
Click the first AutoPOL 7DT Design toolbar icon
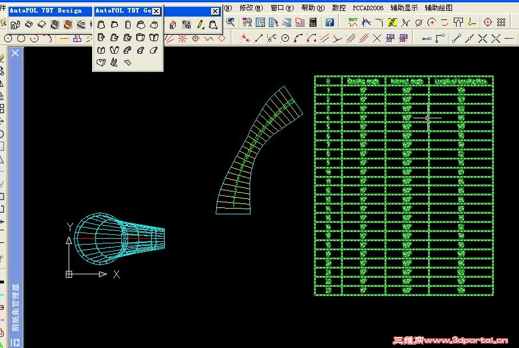(15, 25)
